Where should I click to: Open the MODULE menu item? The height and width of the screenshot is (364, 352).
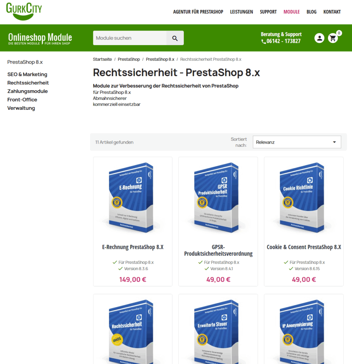[292, 12]
